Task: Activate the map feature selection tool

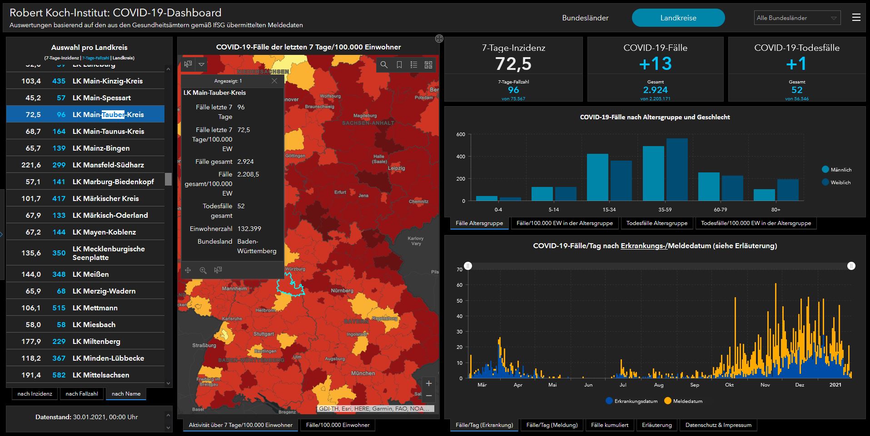Action: pyautogui.click(x=188, y=64)
